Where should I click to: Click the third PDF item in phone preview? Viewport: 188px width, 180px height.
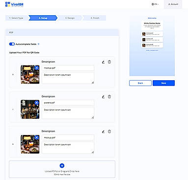pos(152,45)
